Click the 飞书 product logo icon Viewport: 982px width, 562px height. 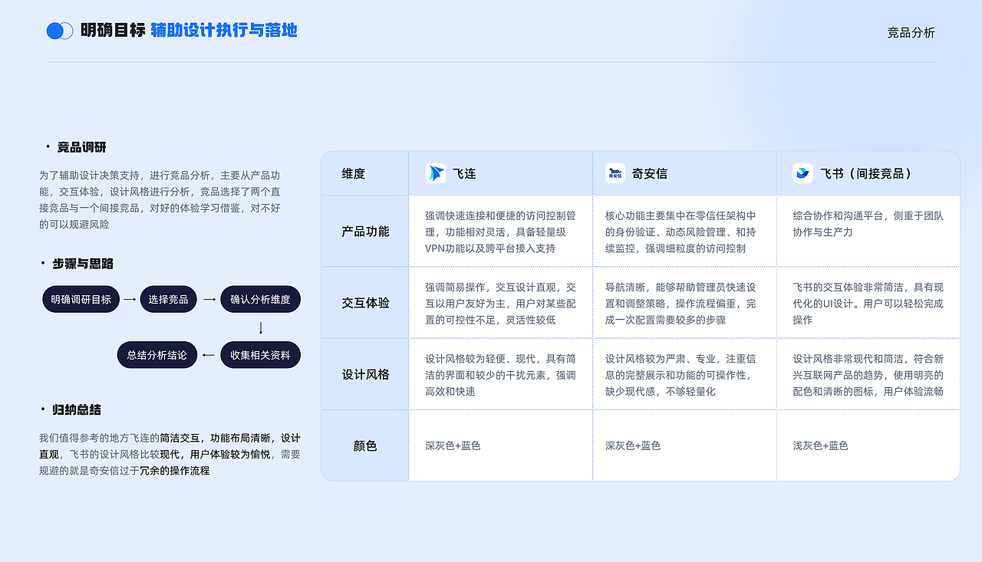[x=802, y=173]
